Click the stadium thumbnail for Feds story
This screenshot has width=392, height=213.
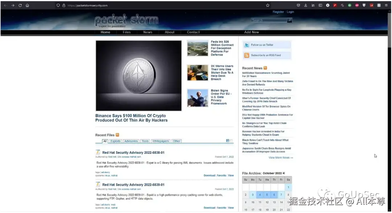[x=197, y=48]
